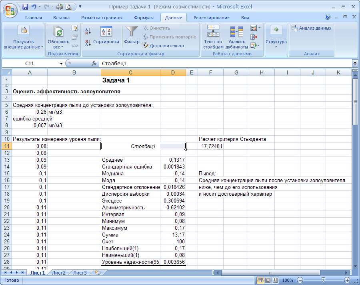Click the Sort Z to A descending icon

click(88, 43)
